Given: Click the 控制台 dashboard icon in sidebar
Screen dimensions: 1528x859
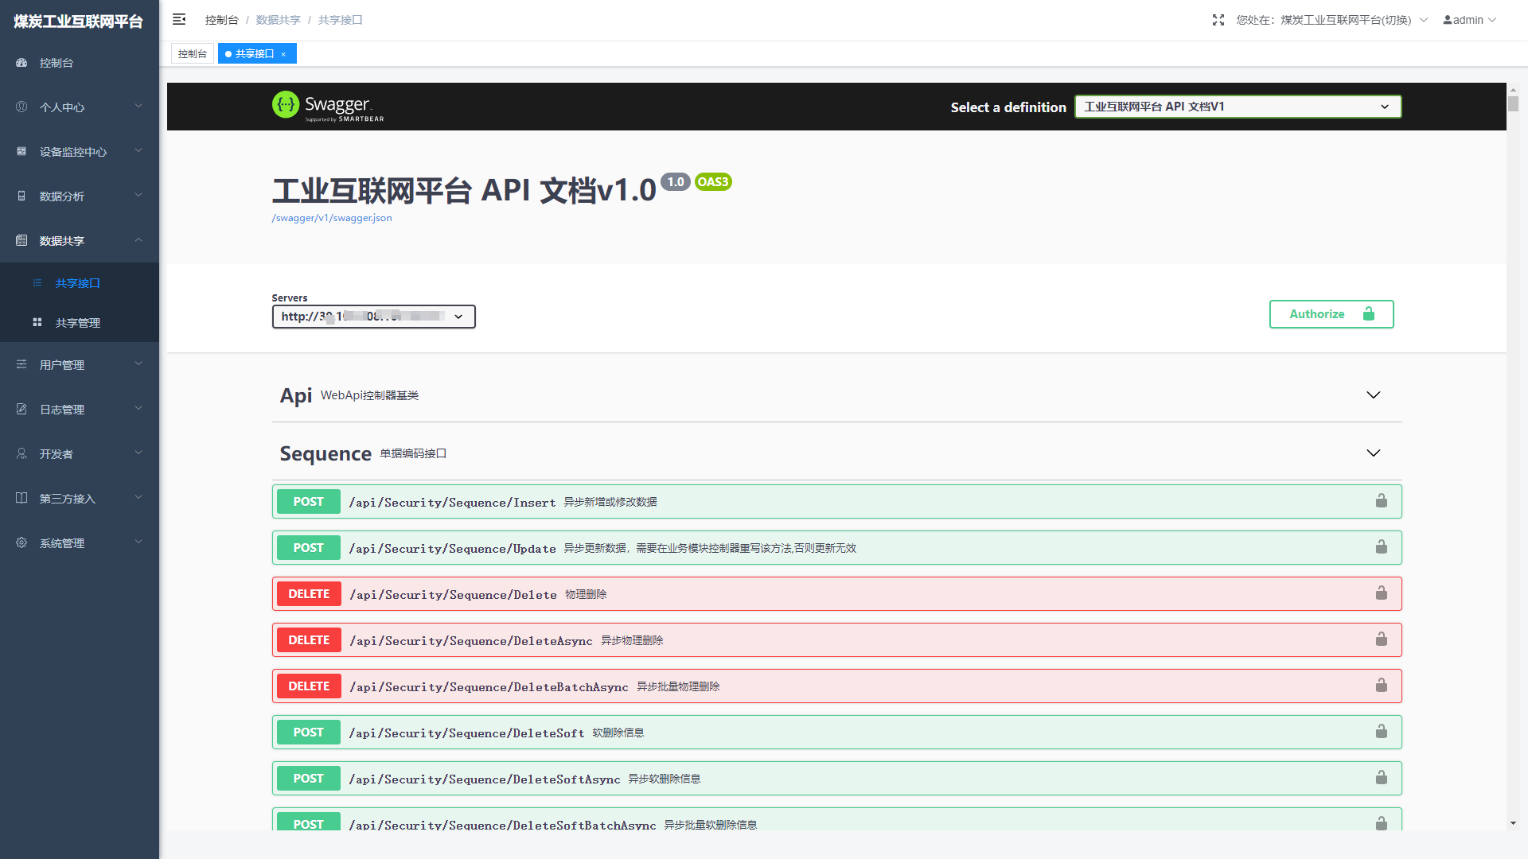Looking at the screenshot, I should [21, 63].
